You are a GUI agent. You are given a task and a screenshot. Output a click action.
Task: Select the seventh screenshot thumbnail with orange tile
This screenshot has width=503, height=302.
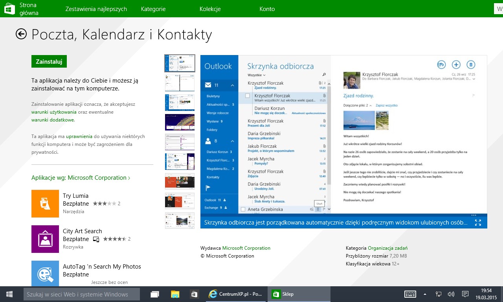180,181
